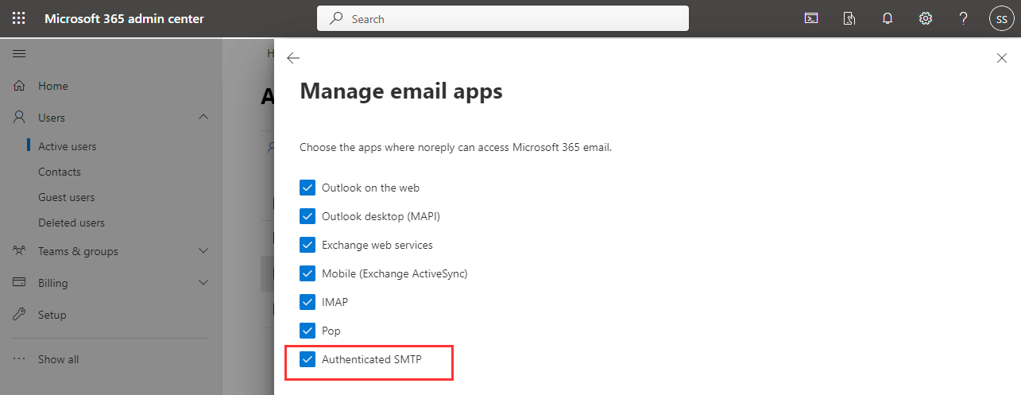
Task: Open Cloud Shell icon in header
Action: (811, 18)
